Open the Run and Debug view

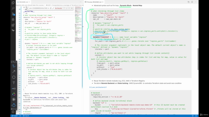point(13,19)
